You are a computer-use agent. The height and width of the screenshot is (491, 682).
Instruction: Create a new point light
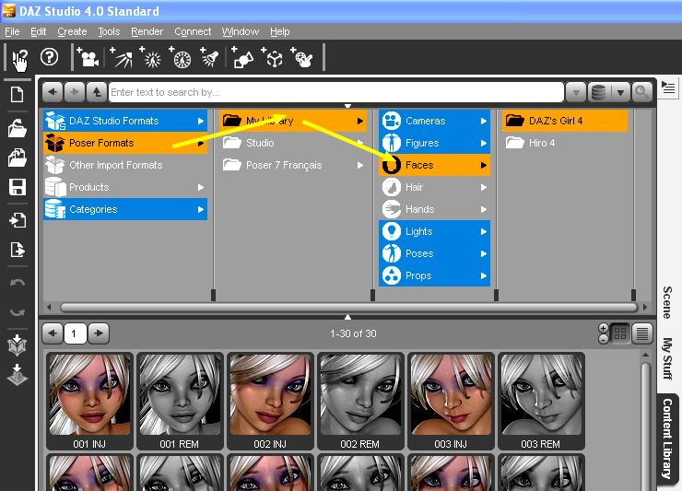point(150,57)
